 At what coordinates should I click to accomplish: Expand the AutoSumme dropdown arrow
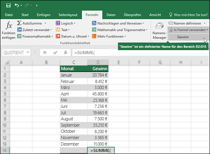[x=45, y=23]
